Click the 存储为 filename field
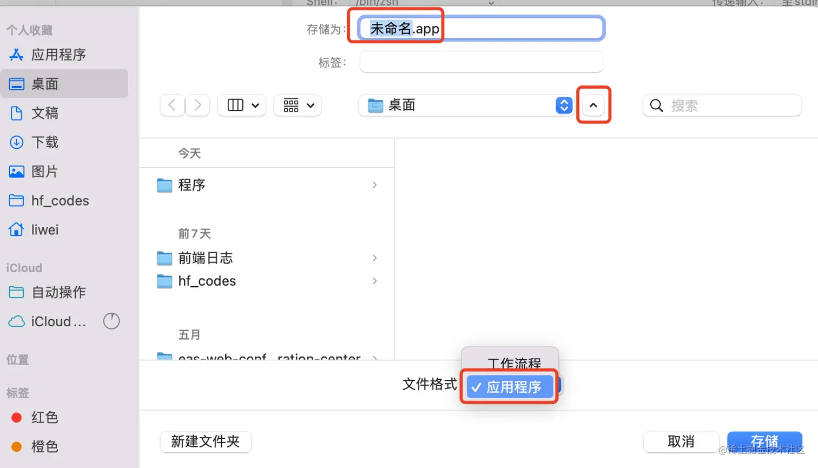 481,28
